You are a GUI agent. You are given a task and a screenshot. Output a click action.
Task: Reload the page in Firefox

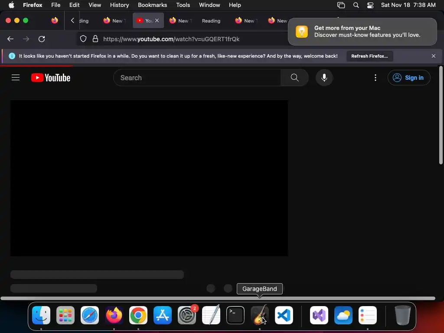[42, 39]
